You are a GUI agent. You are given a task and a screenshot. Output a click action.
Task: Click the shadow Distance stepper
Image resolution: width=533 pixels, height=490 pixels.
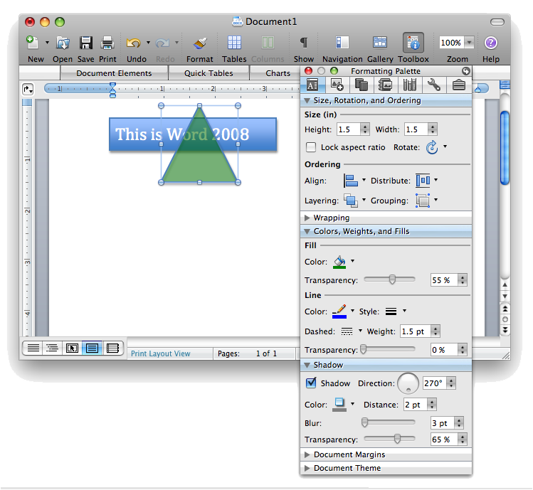(432, 405)
